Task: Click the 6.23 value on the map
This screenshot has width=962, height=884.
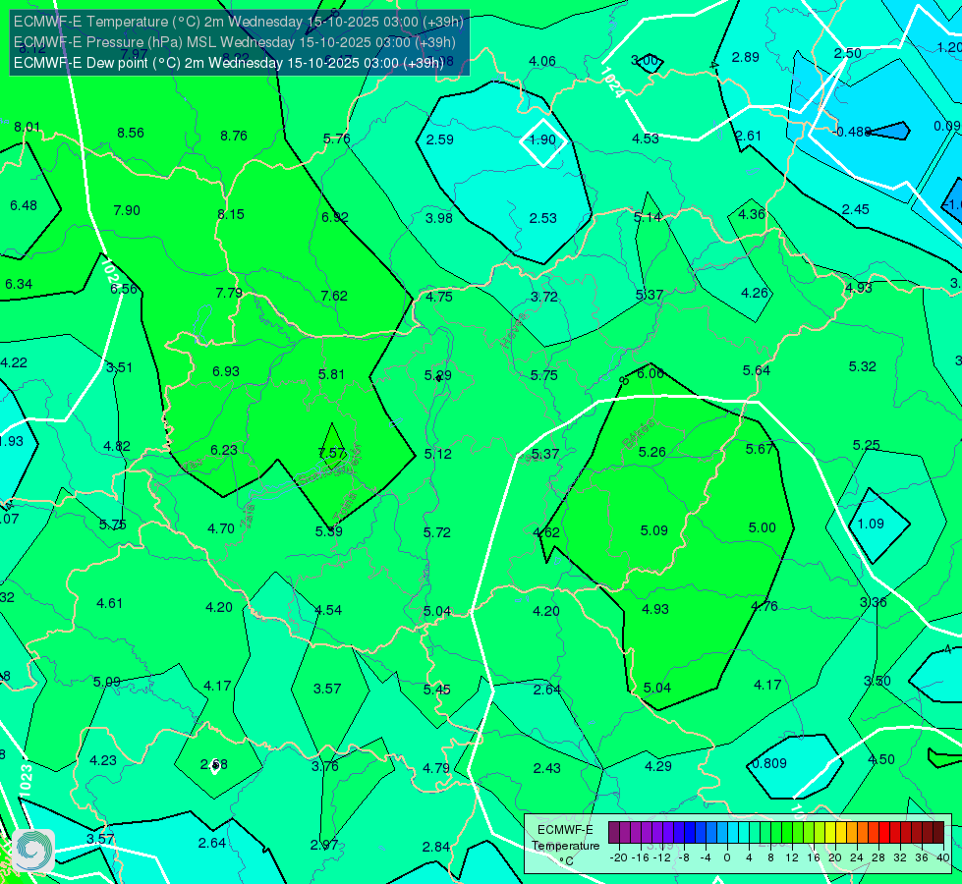Action: pos(224,450)
